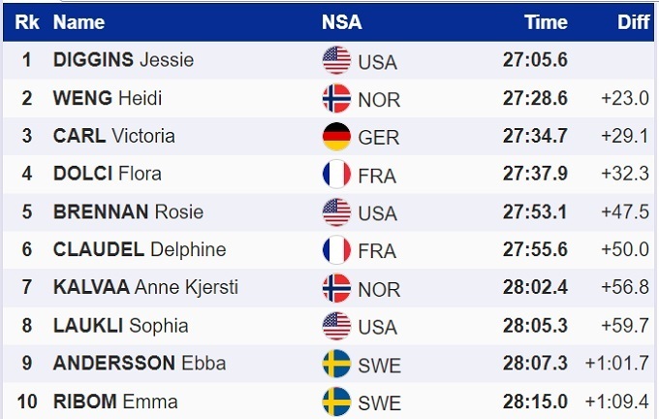Open athlete name WENG Heidi
Screen dimensions: 659x419
107,98
